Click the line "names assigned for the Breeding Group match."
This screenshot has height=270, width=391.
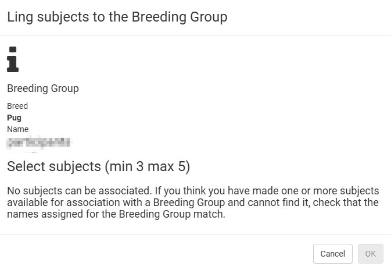tap(116, 214)
